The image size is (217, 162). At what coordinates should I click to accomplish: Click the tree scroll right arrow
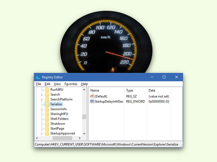tap(79, 138)
